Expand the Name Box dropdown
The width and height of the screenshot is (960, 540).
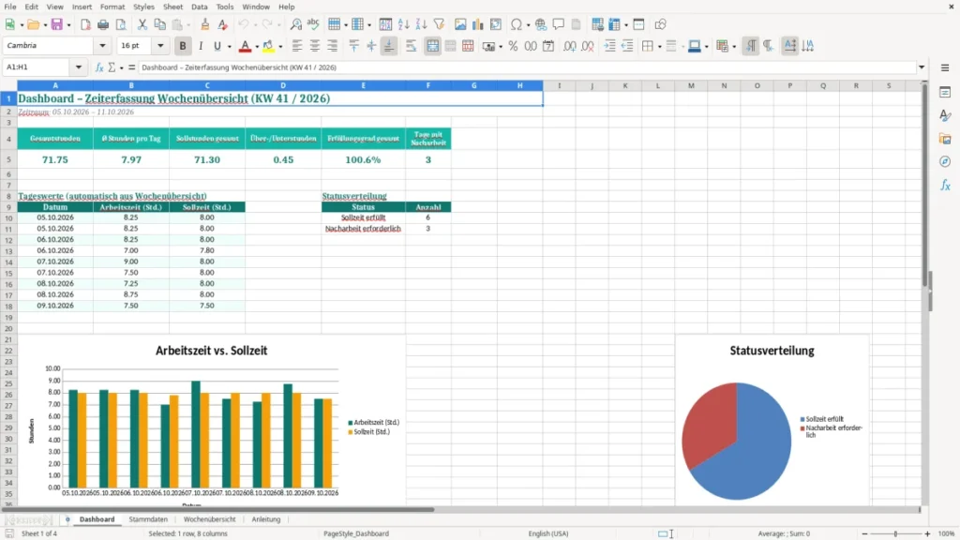click(x=79, y=67)
